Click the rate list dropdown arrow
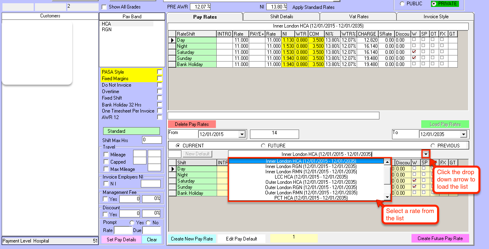Viewport: 489px width, 249px height. pyautogui.click(x=425, y=154)
